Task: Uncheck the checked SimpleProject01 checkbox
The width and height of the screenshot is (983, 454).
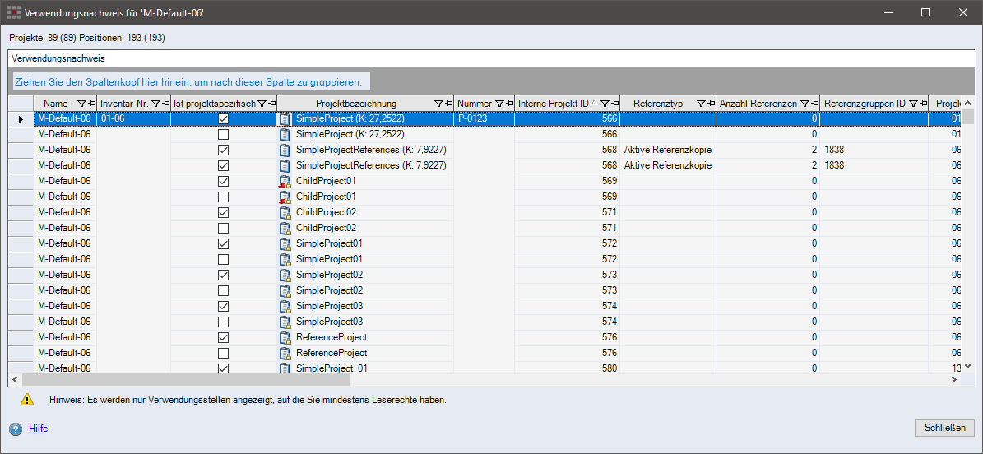Action: coord(223,243)
